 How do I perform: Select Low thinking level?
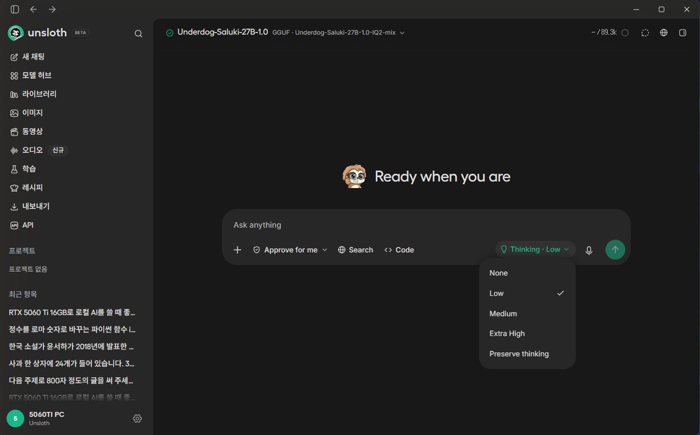528,294
